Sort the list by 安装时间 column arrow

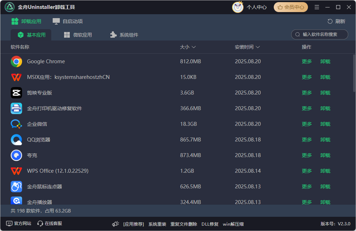pos(258,47)
